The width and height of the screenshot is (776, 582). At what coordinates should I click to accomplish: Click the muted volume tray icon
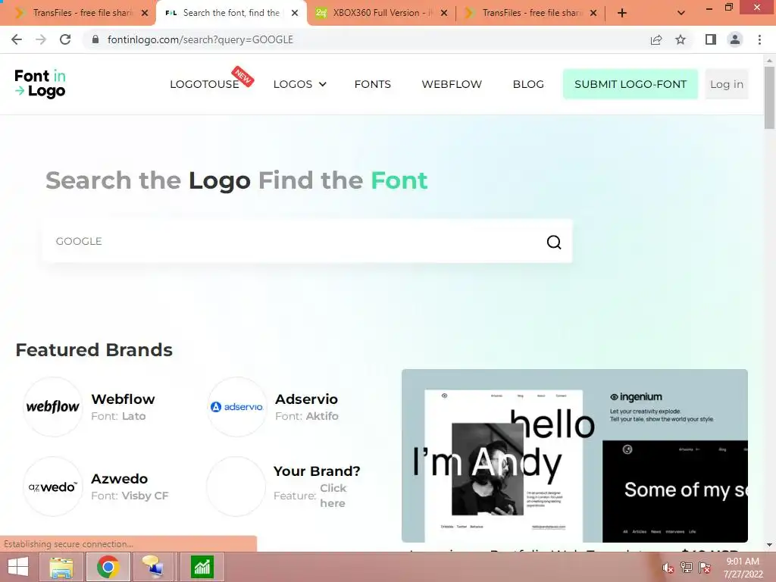668,568
